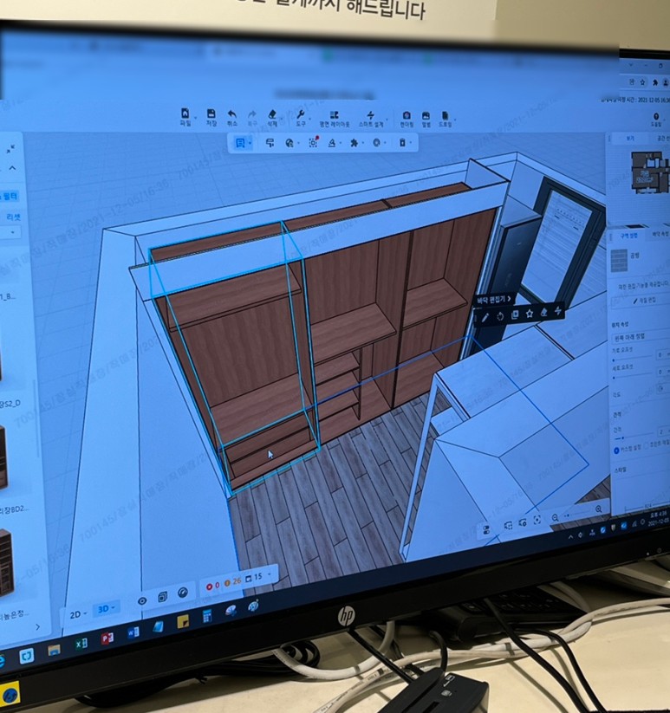
Task: Open the 2D view dropdown
Action: [x=78, y=615]
